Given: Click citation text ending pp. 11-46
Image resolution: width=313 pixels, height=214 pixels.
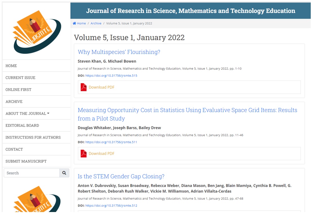Looking at the screenshot, I should click(161, 135).
